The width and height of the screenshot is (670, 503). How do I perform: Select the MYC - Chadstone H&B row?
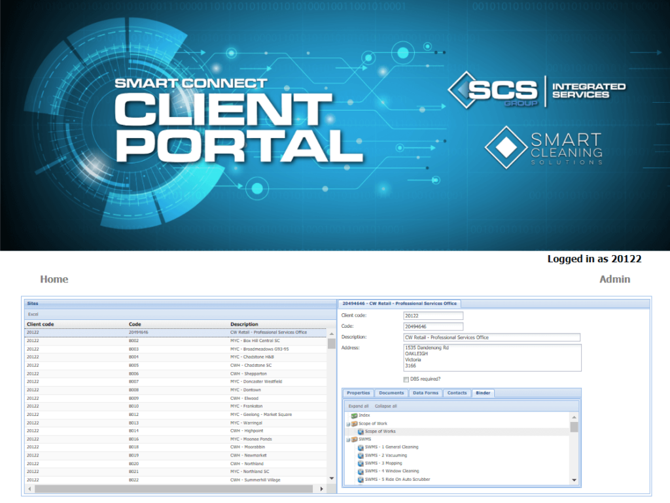pos(175,357)
